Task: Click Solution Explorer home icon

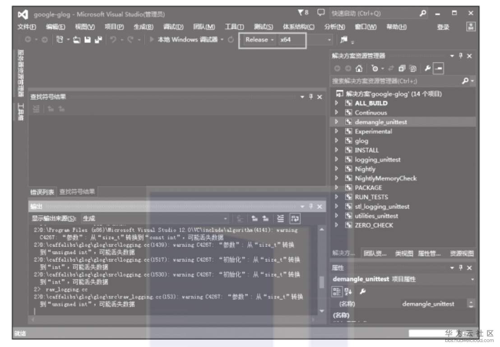Action: [x=359, y=68]
